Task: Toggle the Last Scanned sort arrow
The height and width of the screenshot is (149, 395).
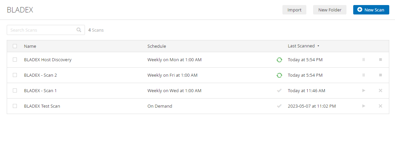Action: tap(318, 46)
